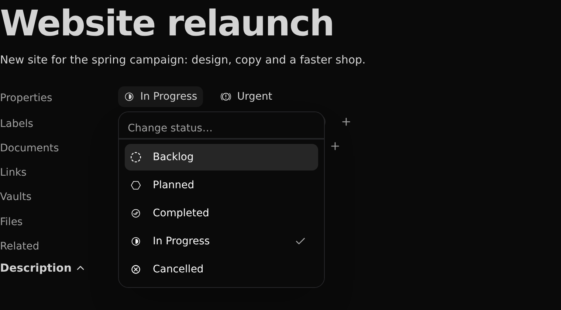The height and width of the screenshot is (310, 561).
Task: Click the Completed checkmark-circle icon
Action: (x=136, y=213)
